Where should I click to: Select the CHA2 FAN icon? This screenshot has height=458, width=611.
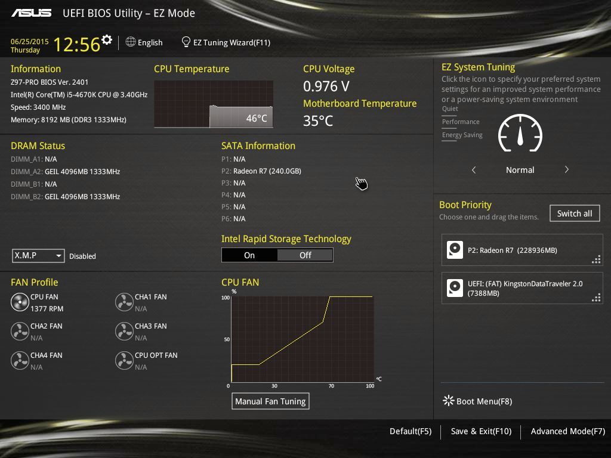click(x=20, y=332)
